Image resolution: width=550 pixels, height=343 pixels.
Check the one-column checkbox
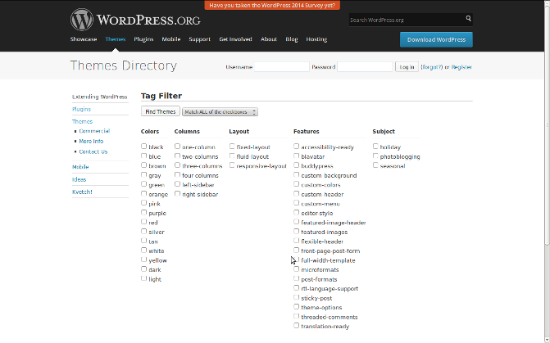pos(178,146)
